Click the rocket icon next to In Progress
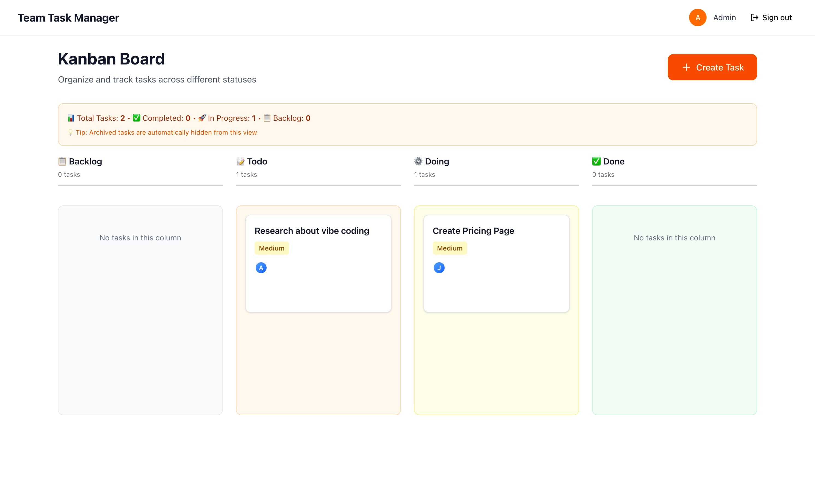 (x=202, y=118)
